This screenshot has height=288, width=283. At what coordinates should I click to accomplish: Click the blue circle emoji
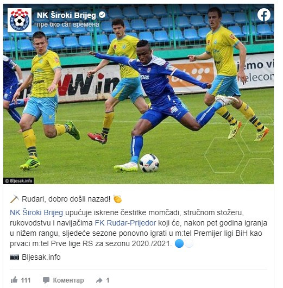tap(179, 244)
